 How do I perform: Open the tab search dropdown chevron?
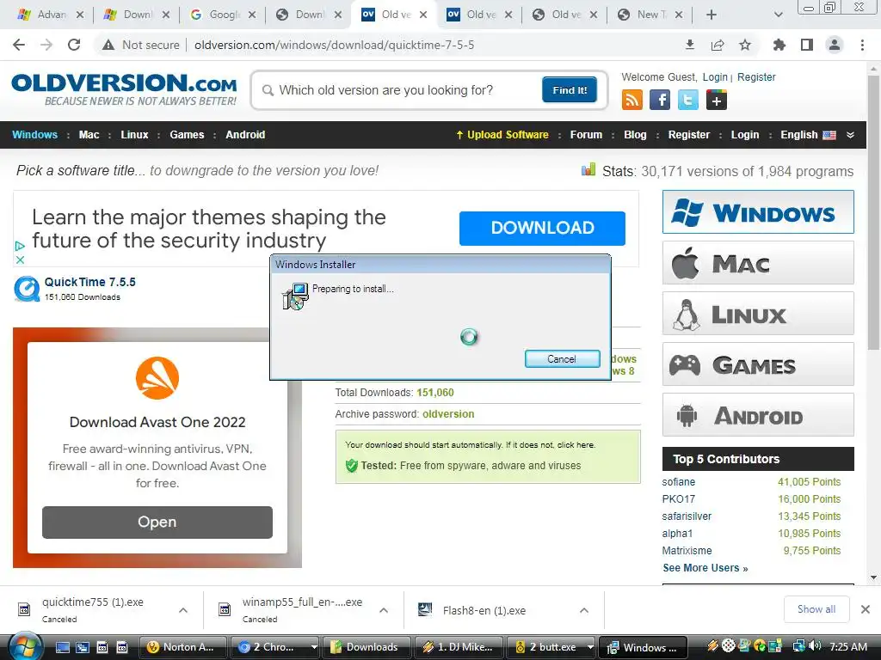tap(778, 15)
